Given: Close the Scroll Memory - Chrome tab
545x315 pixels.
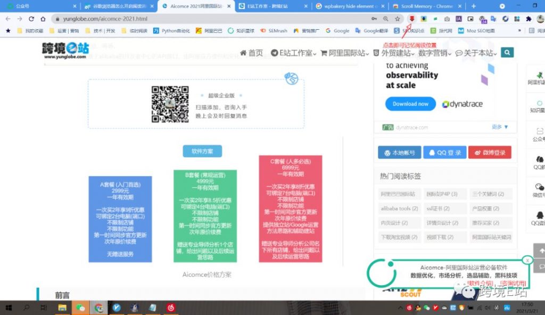Looking at the screenshot, I should click(x=460, y=6).
